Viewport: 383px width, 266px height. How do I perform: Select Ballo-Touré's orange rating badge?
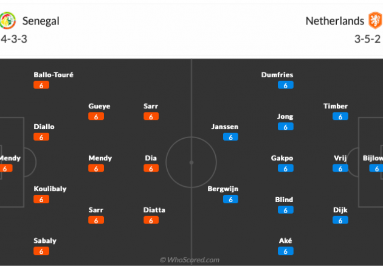[41, 85]
